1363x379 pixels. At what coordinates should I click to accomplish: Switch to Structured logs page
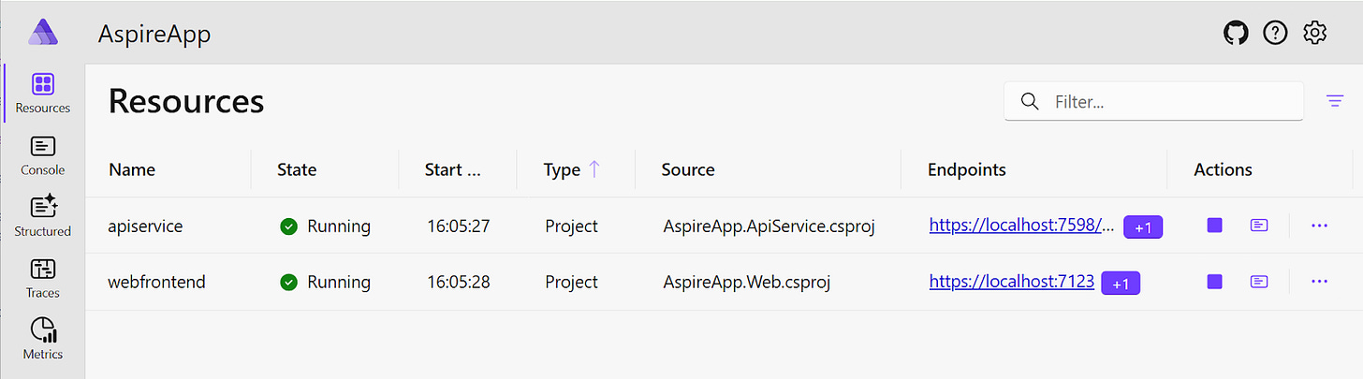pos(43,216)
